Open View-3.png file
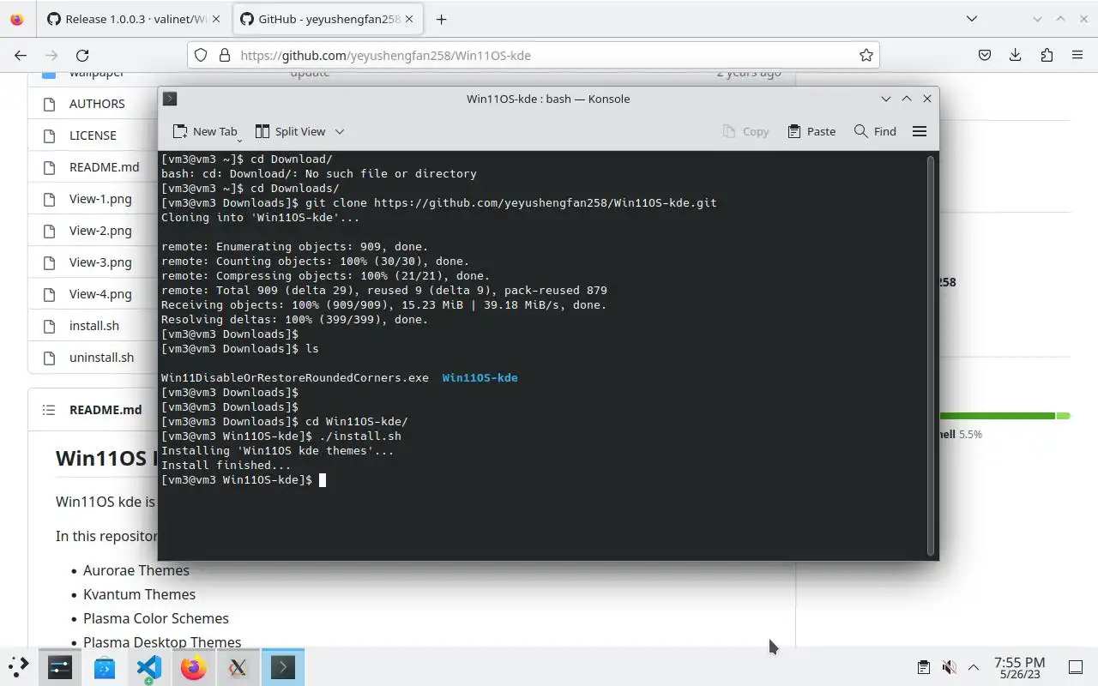Viewport: 1098px width, 686px height. point(100,262)
